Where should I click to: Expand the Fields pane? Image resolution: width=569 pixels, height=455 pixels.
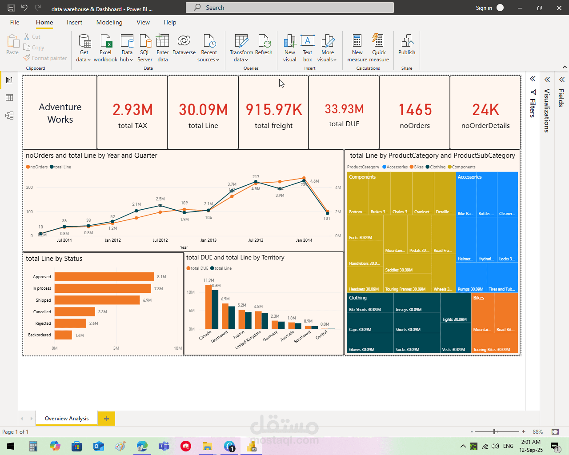562,80
